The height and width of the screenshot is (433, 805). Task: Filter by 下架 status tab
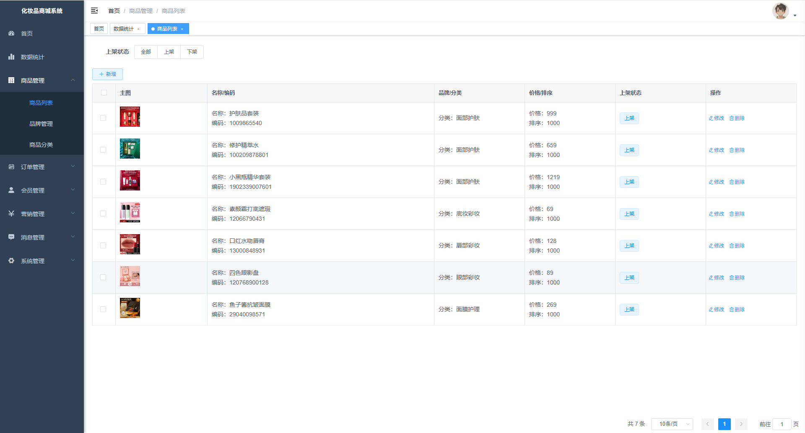click(x=192, y=52)
